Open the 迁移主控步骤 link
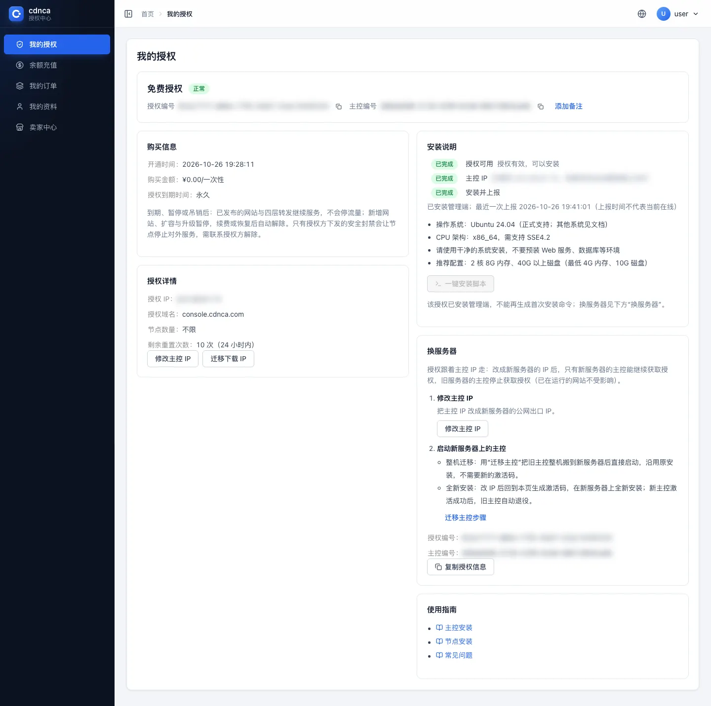The height and width of the screenshot is (706, 711). click(466, 518)
